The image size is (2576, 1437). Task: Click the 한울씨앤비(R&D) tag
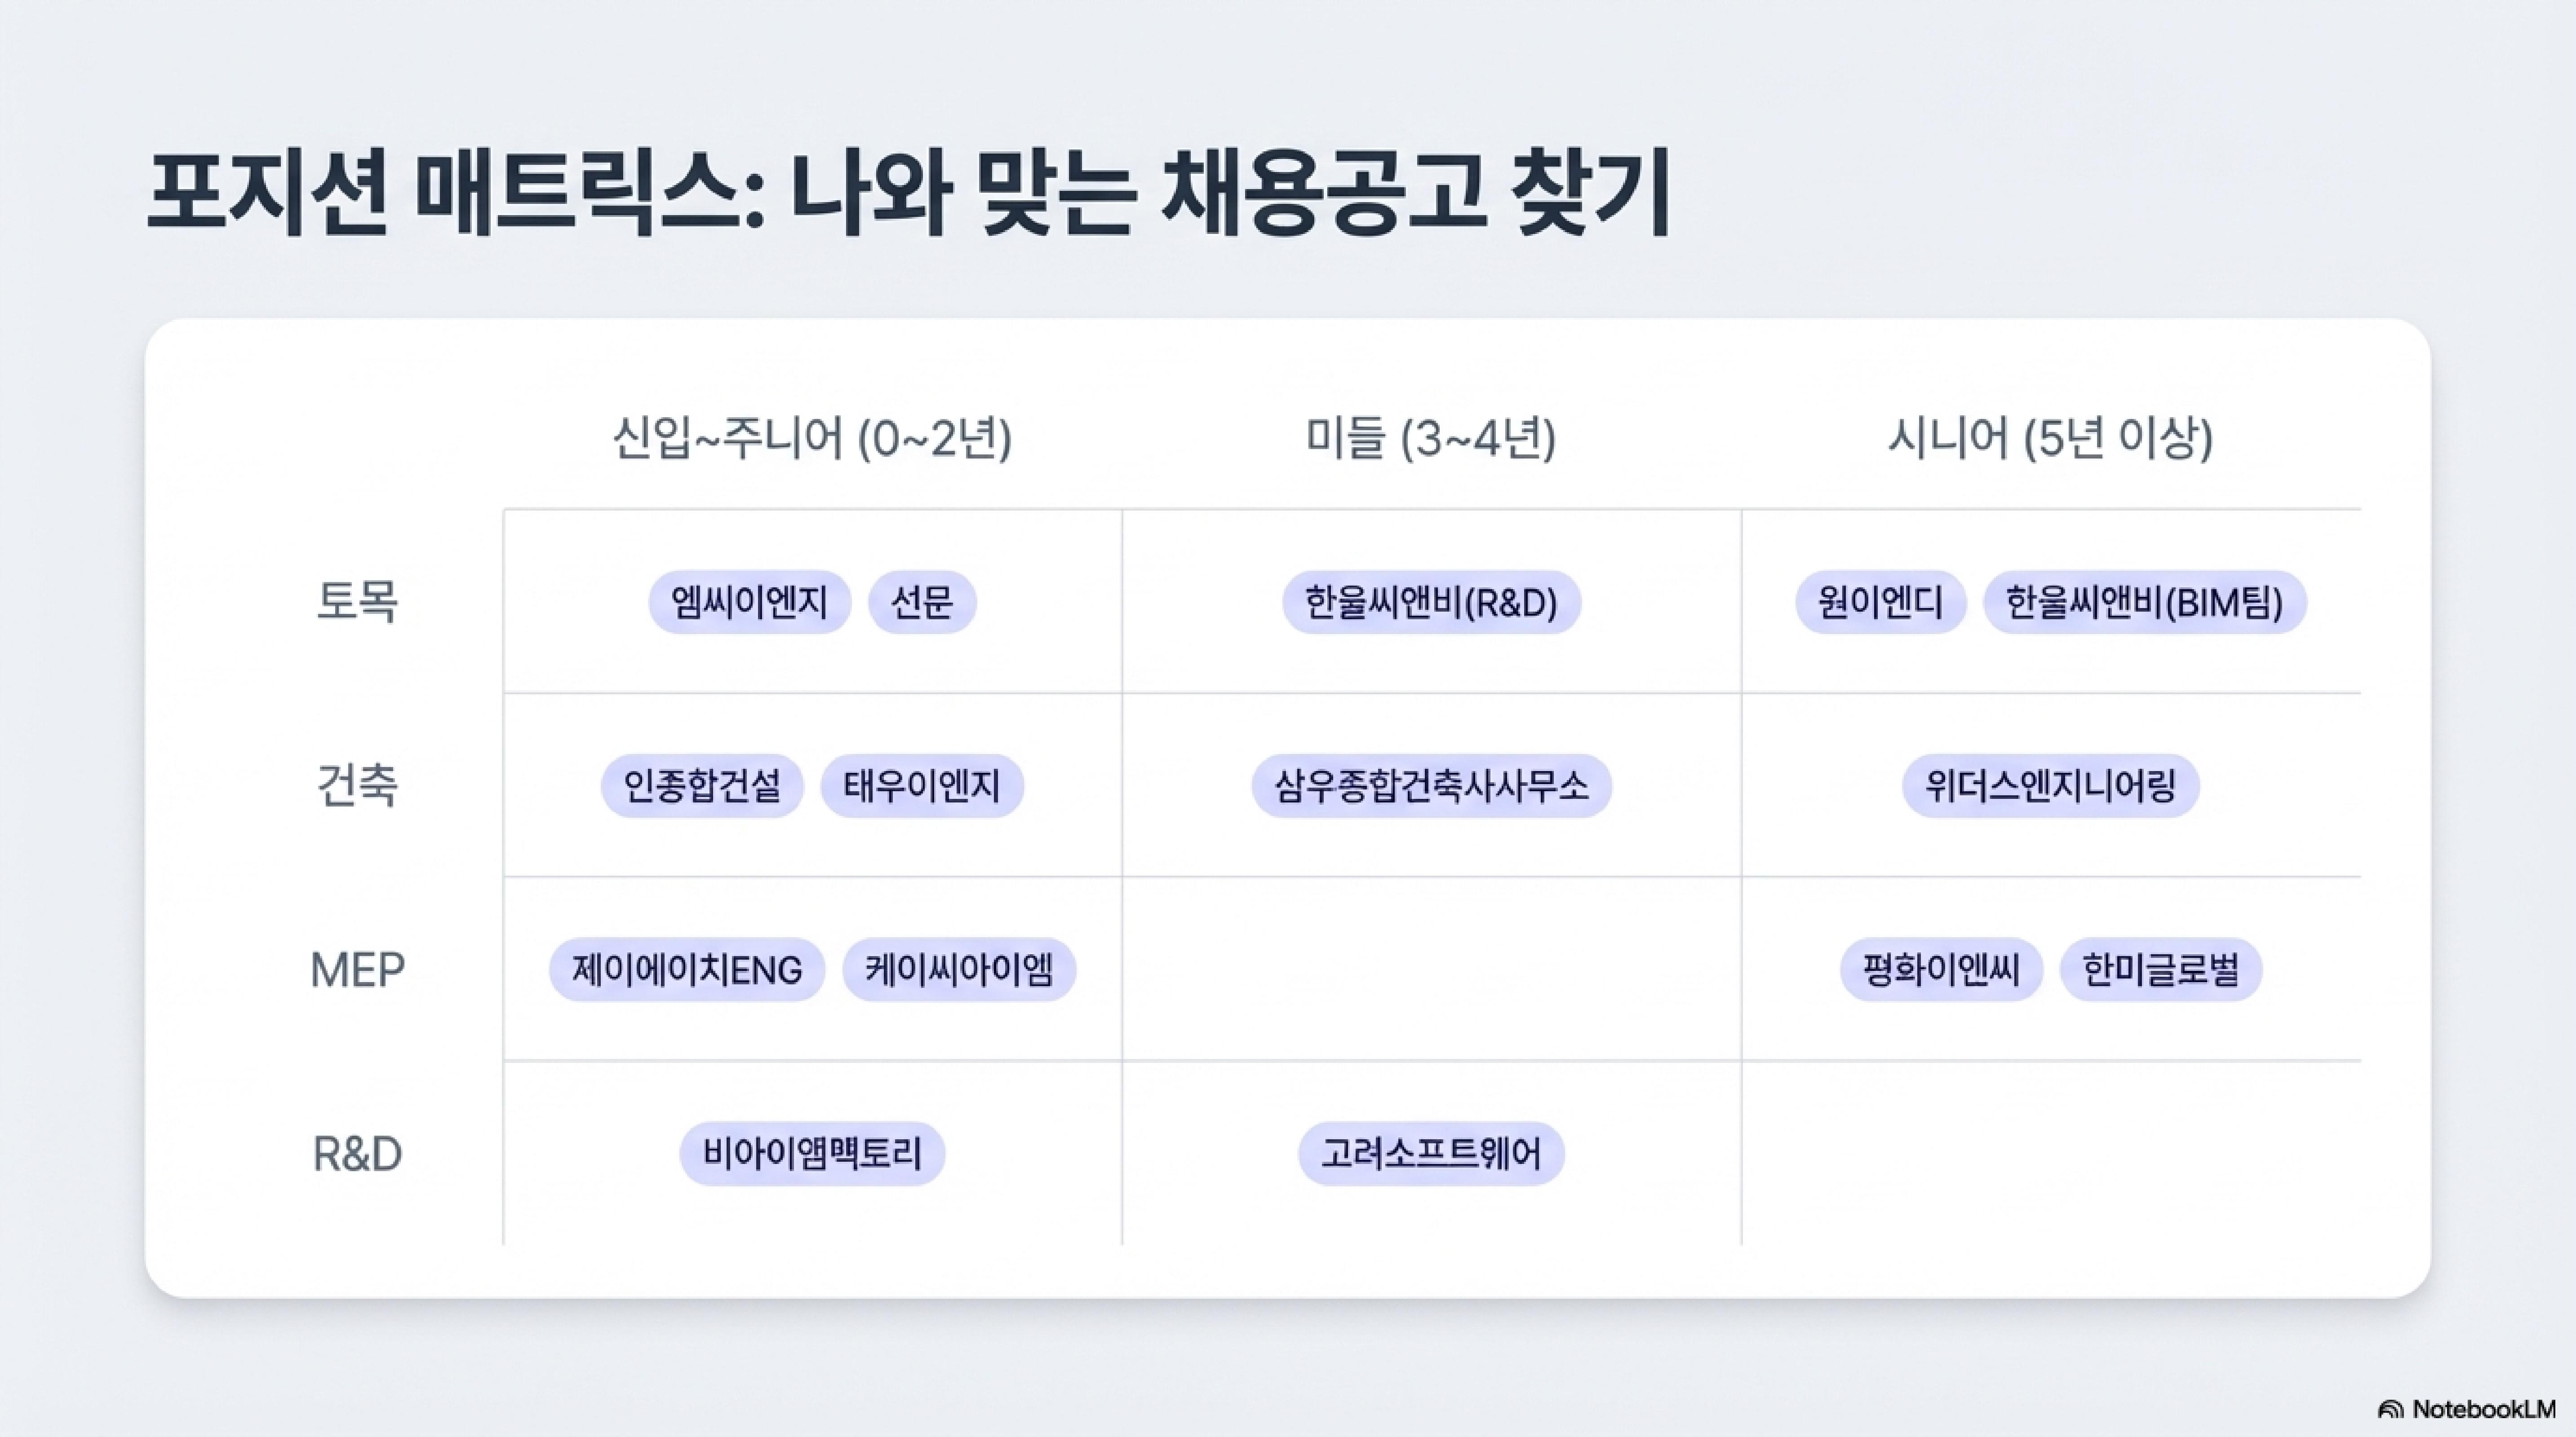click(1431, 603)
